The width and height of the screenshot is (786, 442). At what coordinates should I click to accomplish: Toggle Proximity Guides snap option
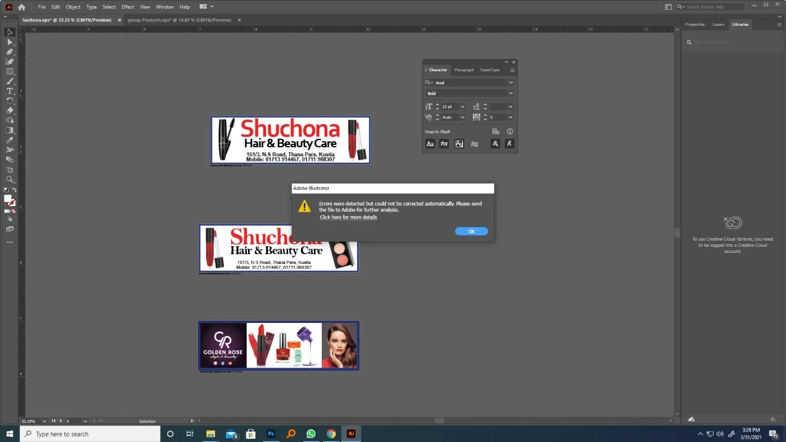(474, 144)
